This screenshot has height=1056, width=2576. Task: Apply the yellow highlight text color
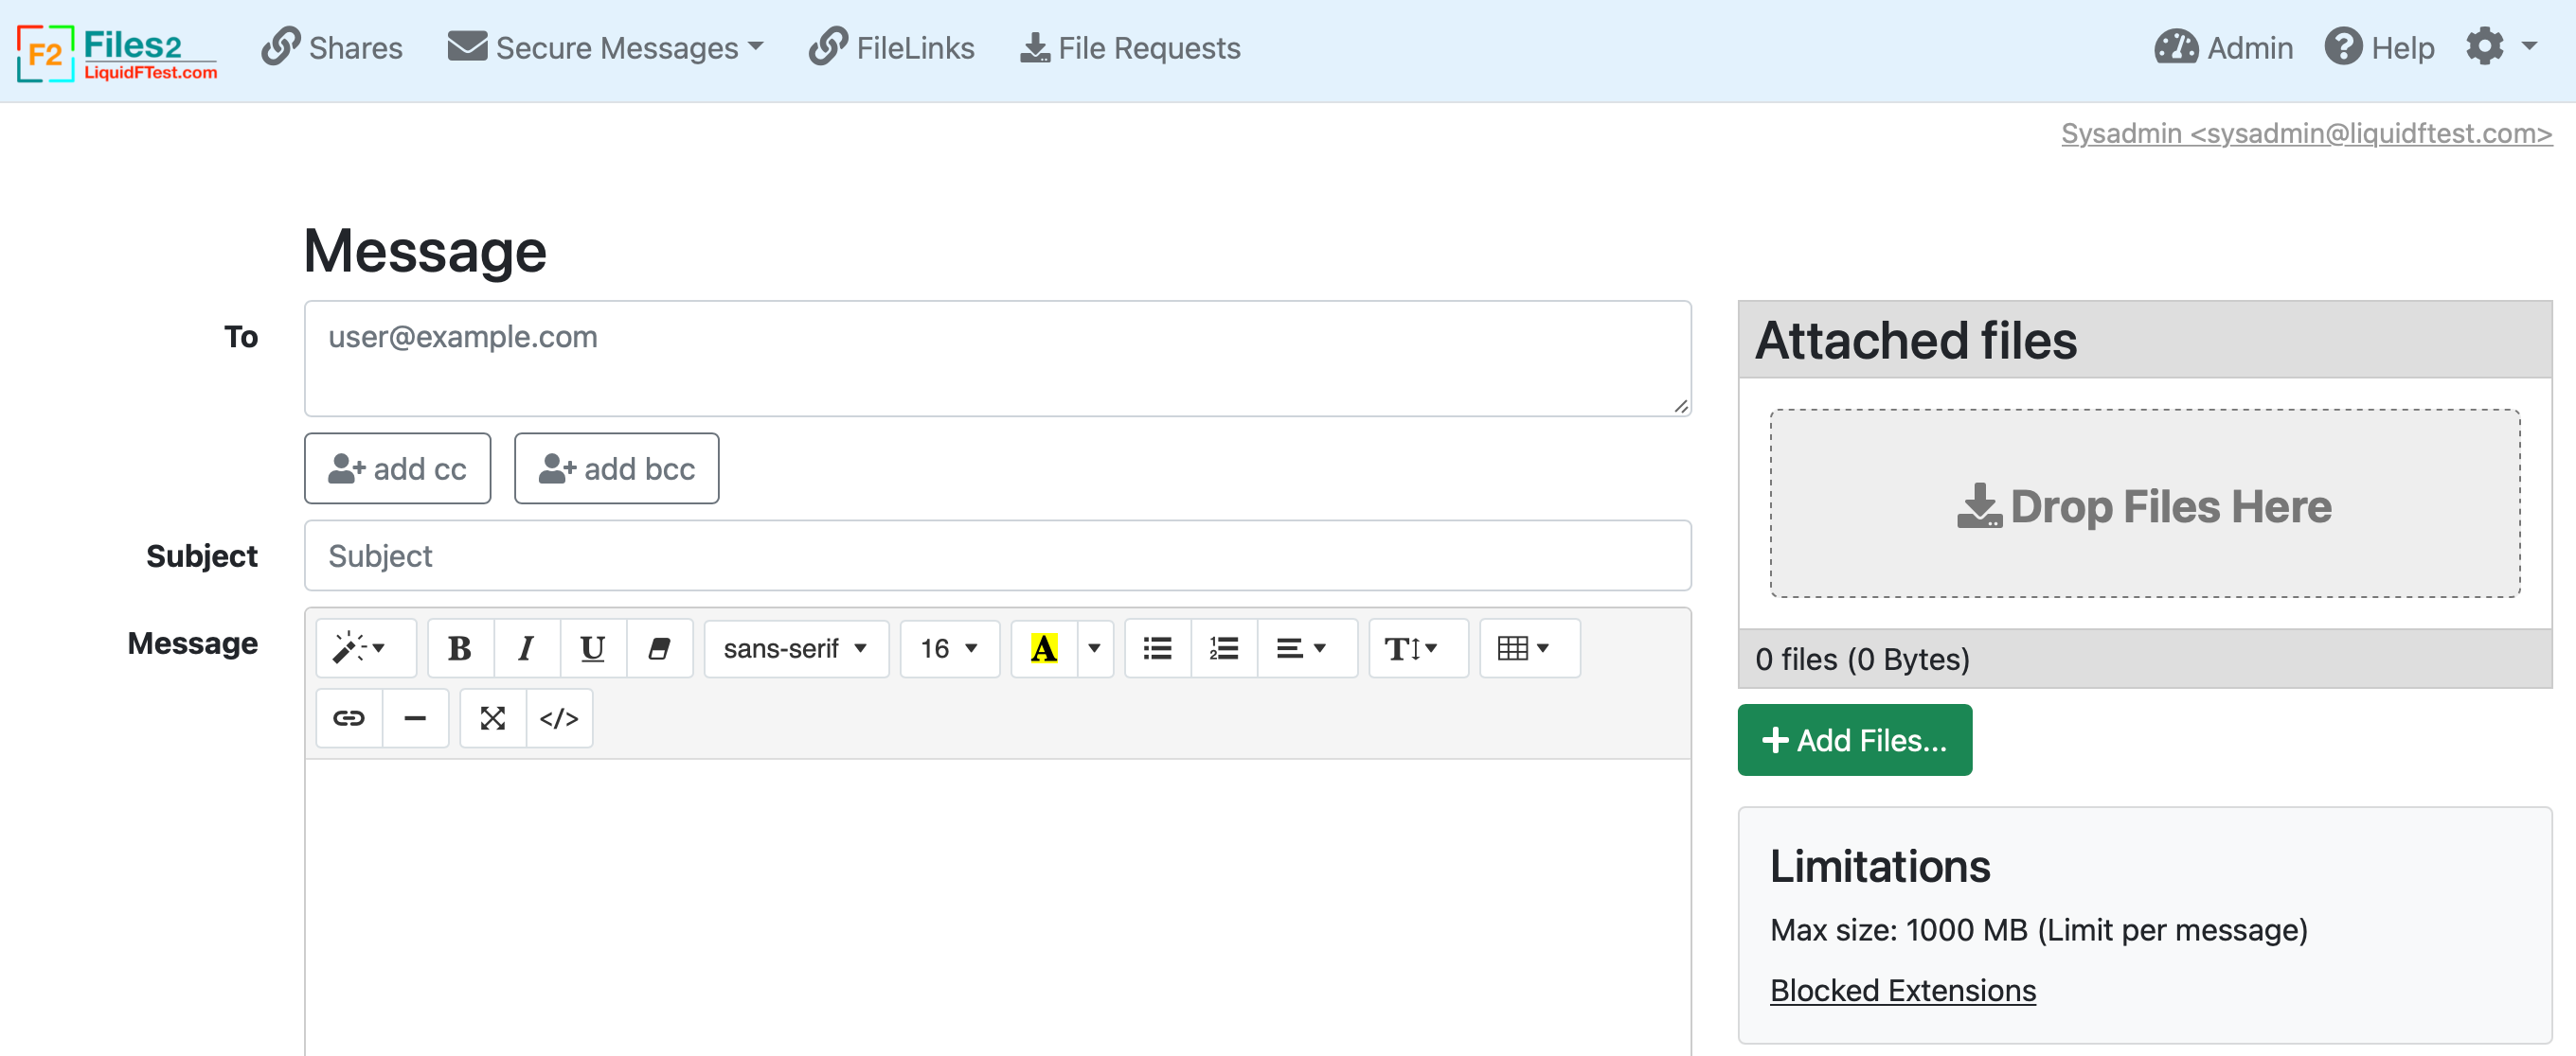pyautogui.click(x=1044, y=648)
